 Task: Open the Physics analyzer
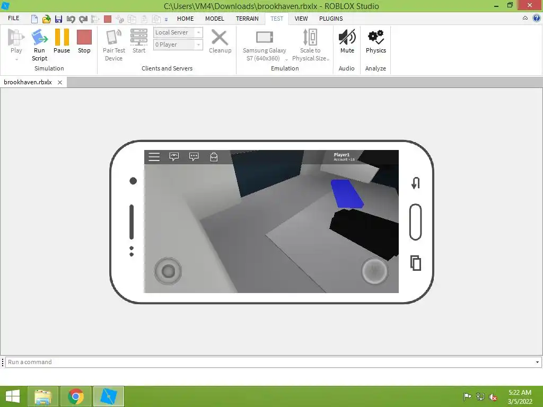376,41
